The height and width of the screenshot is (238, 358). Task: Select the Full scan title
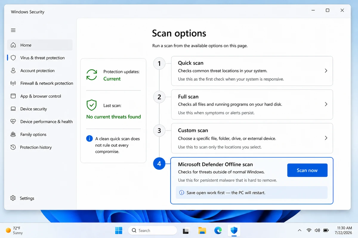(x=188, y=97)
